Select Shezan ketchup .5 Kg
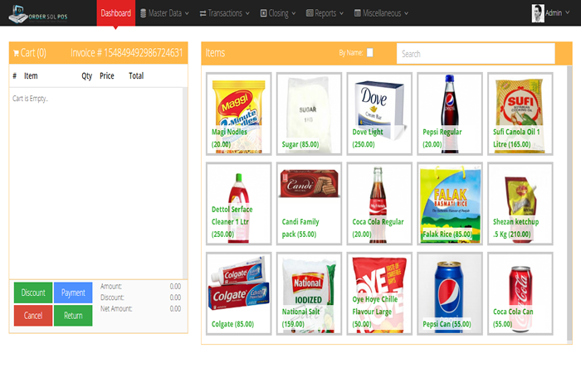Screen dimensions: 581x387 520,204
